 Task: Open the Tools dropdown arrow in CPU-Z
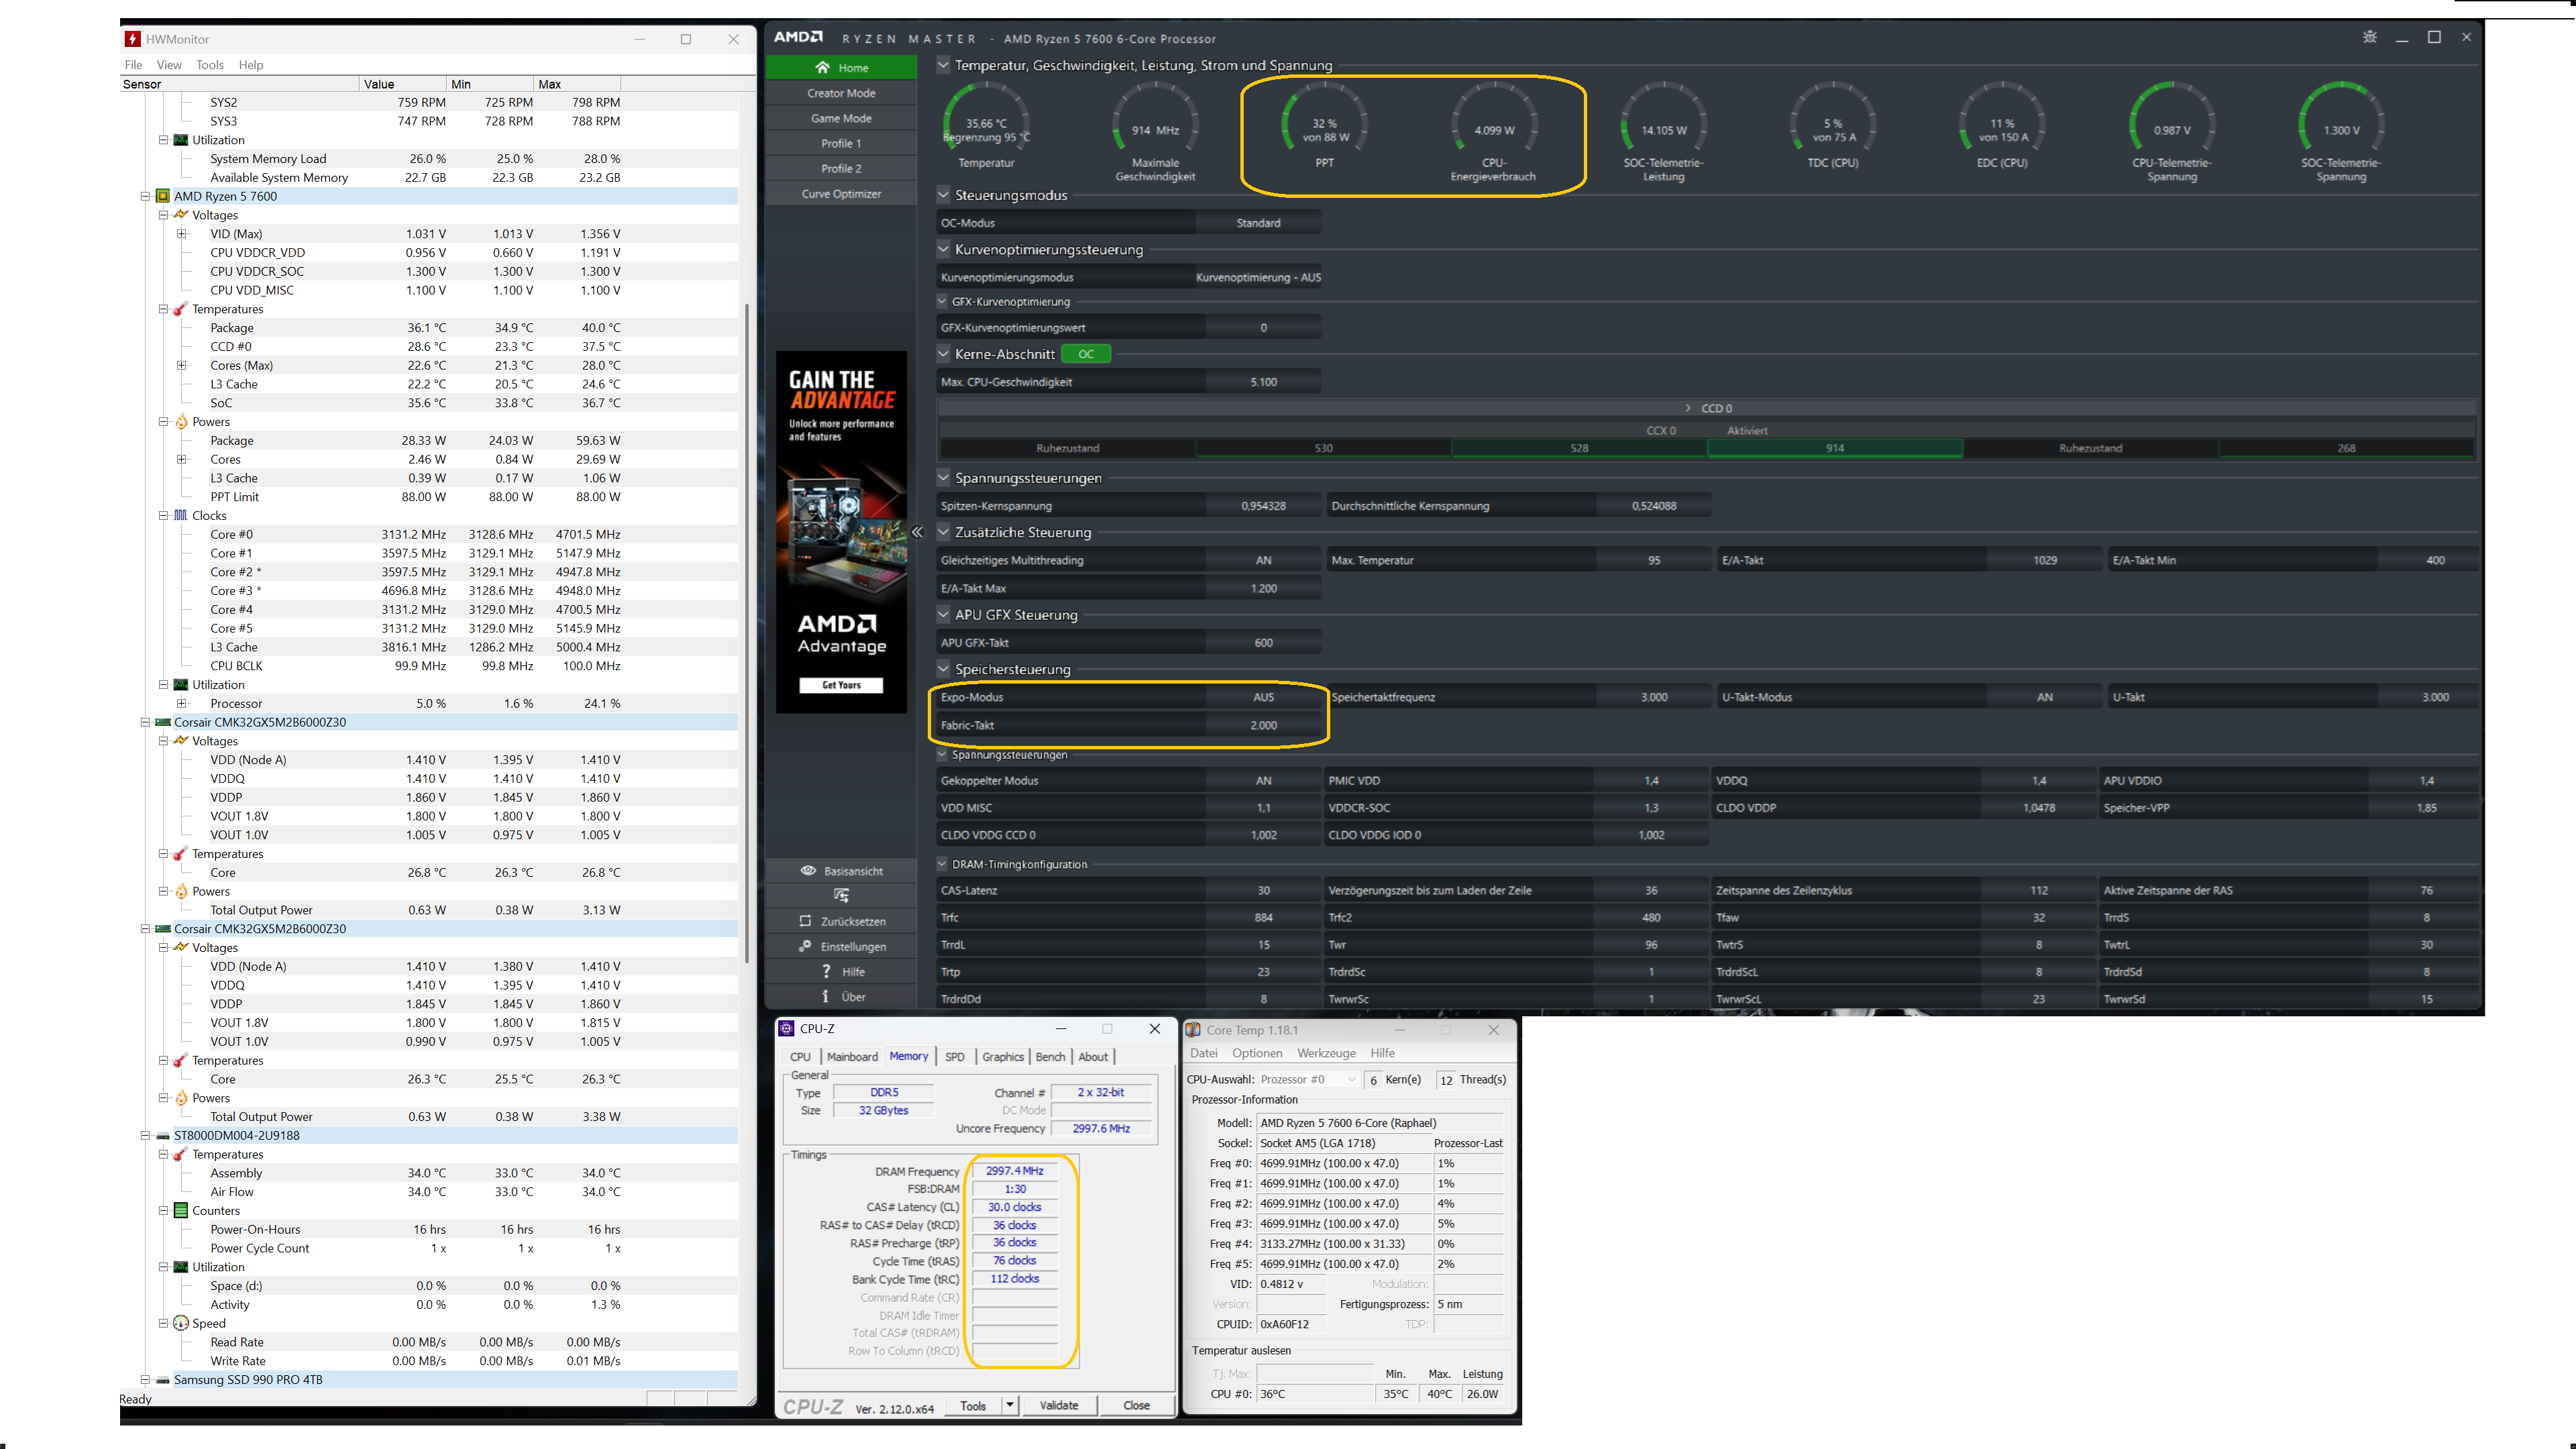(x=1010, y=1405)
